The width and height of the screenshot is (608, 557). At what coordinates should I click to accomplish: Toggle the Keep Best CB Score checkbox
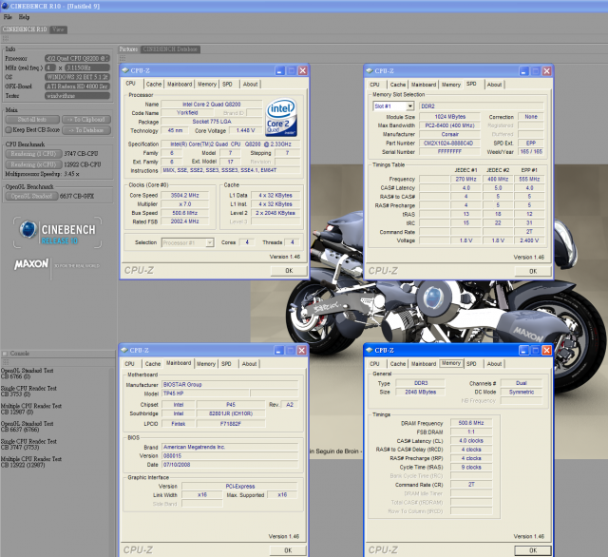click(x=9, y=130)
